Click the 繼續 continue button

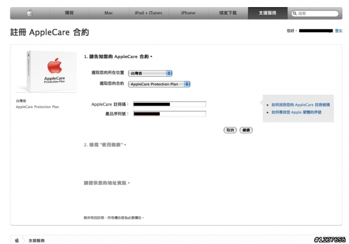[246, 130]
